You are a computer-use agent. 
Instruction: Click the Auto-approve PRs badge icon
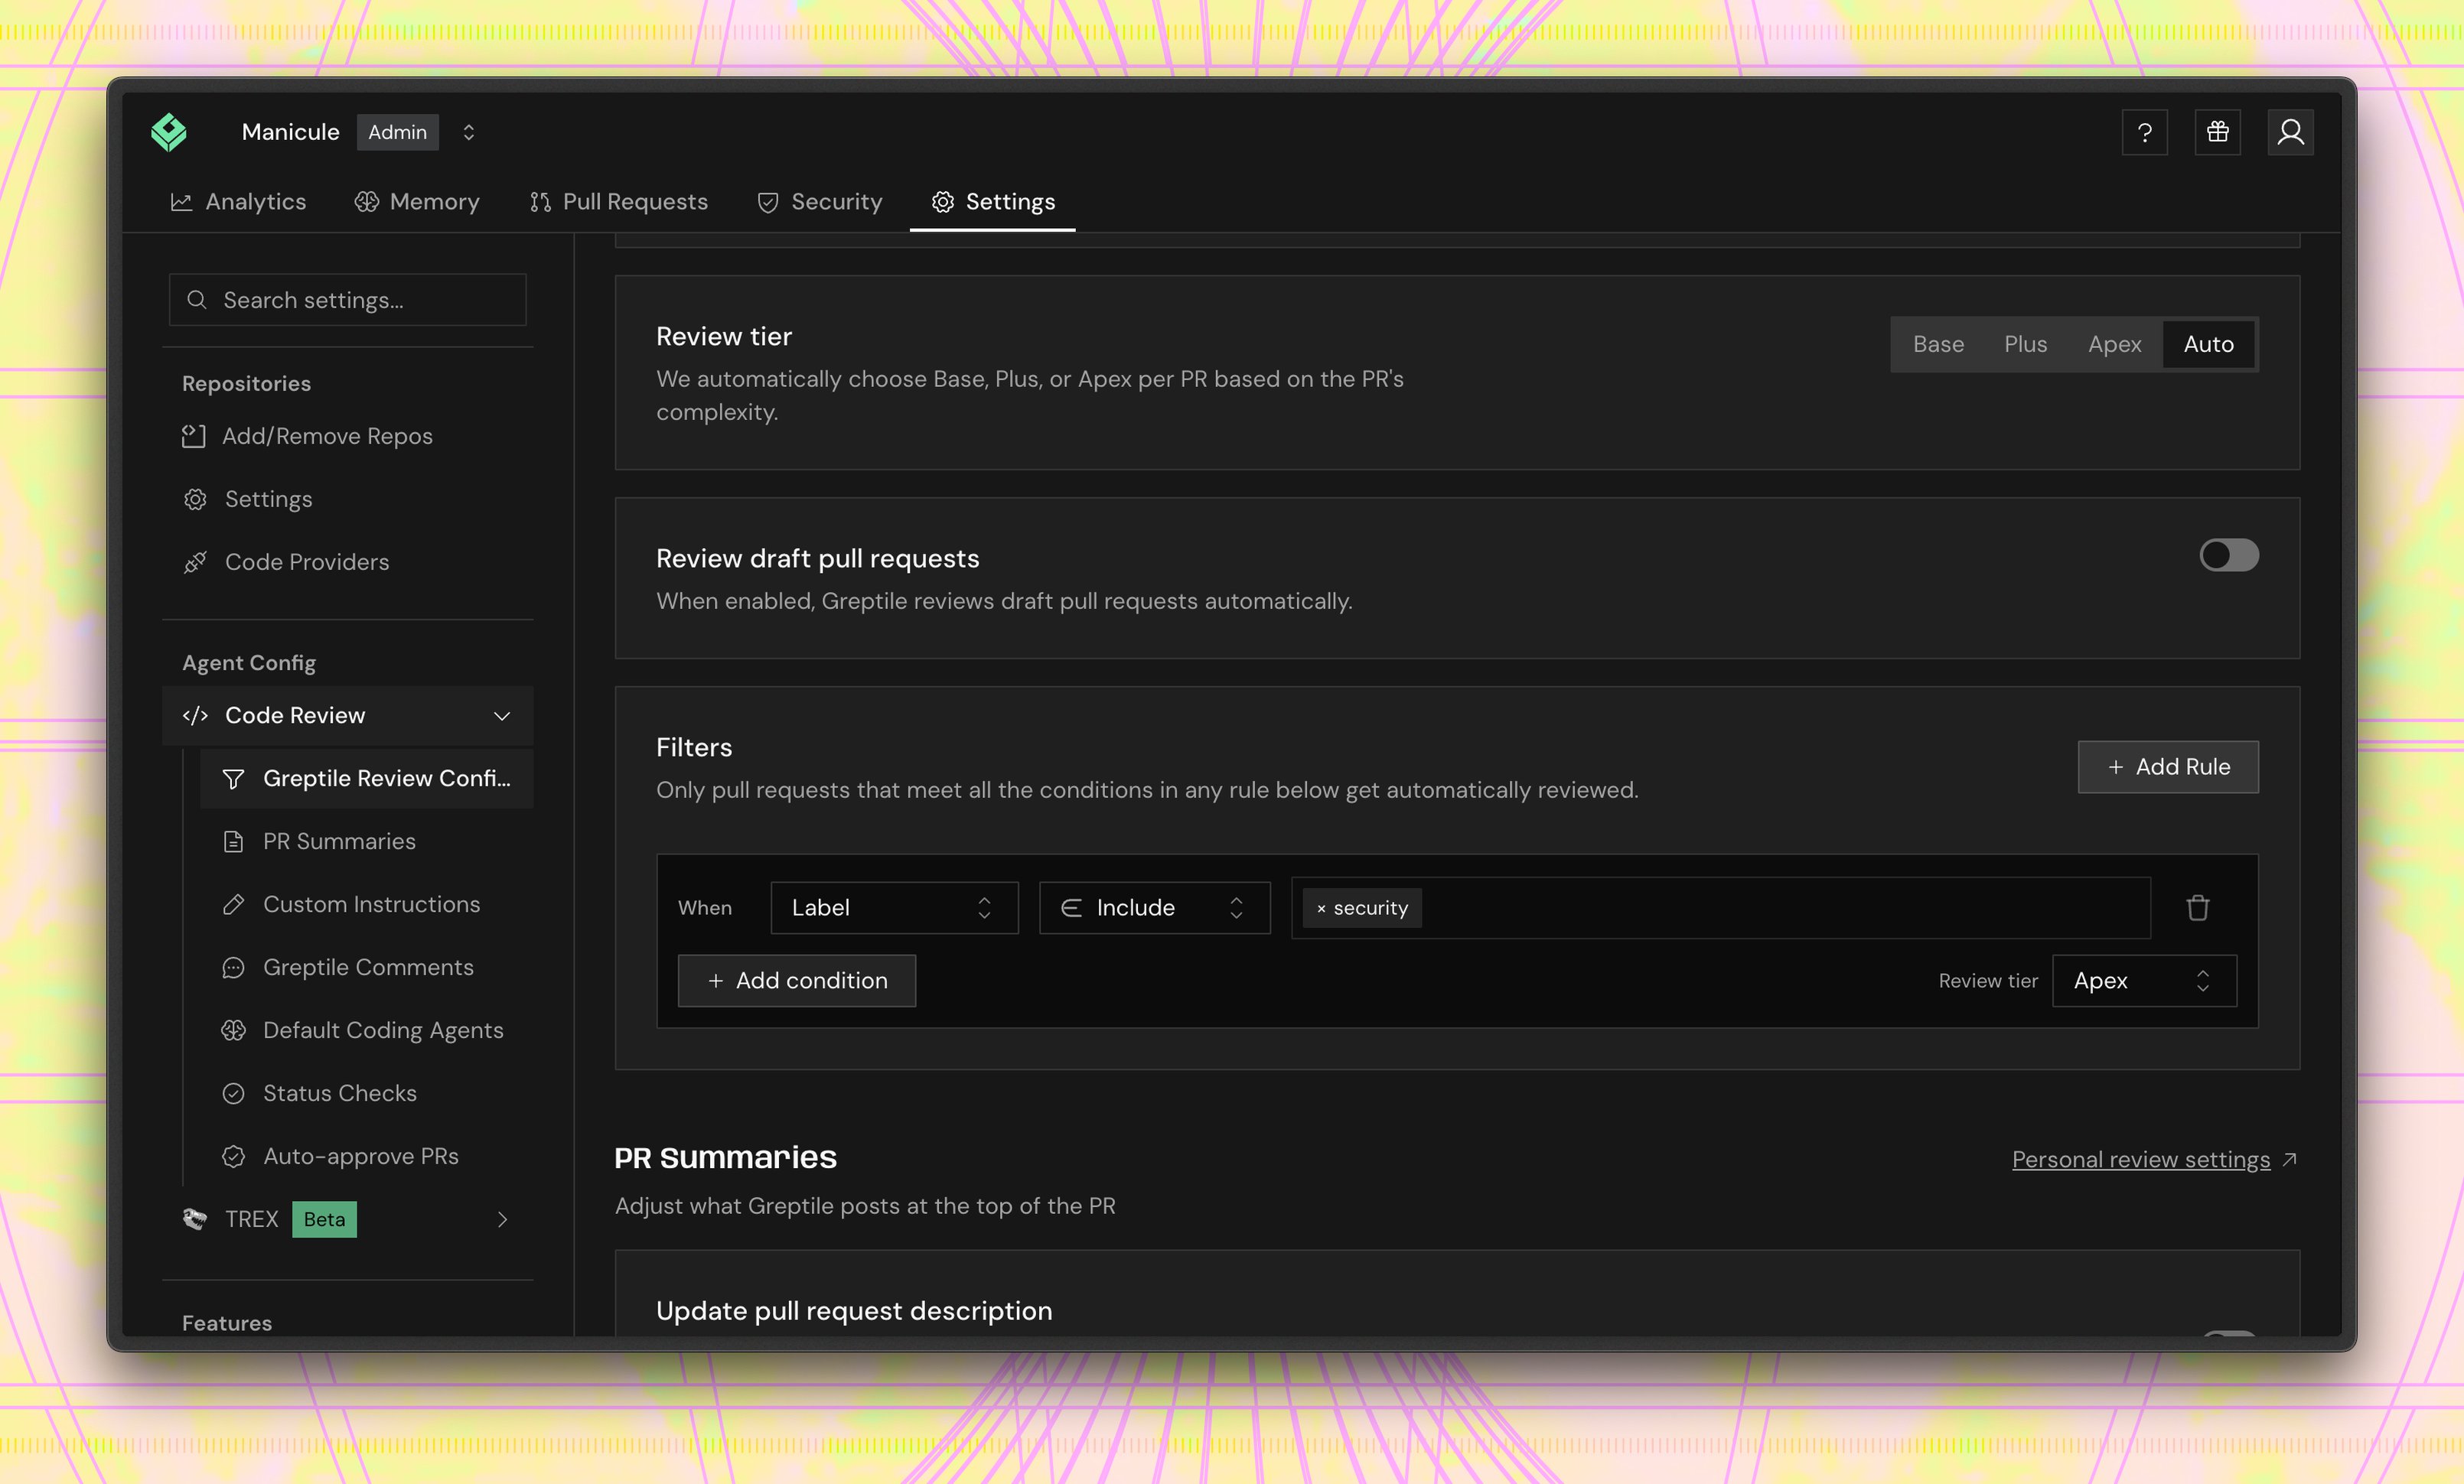tap(233, 1157)
